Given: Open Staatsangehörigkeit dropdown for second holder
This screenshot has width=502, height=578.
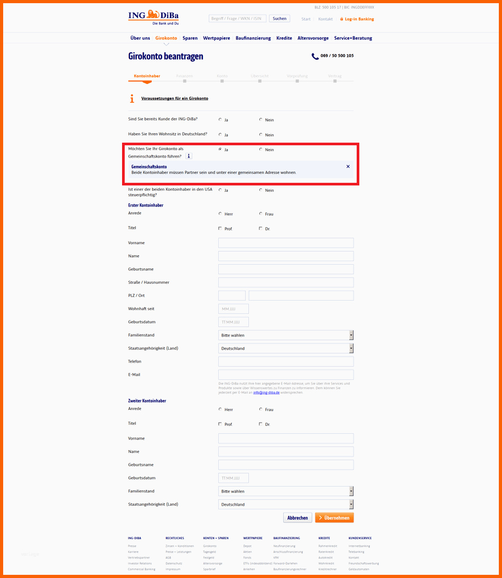Looking at the screenshot, I should coord(286,504).
